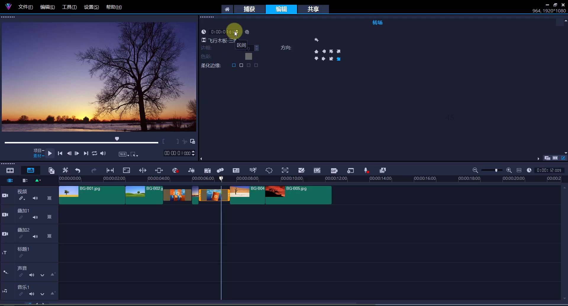Open the GIF creator icon
Screen dimensions: 568x306
(x=334, y=171)
